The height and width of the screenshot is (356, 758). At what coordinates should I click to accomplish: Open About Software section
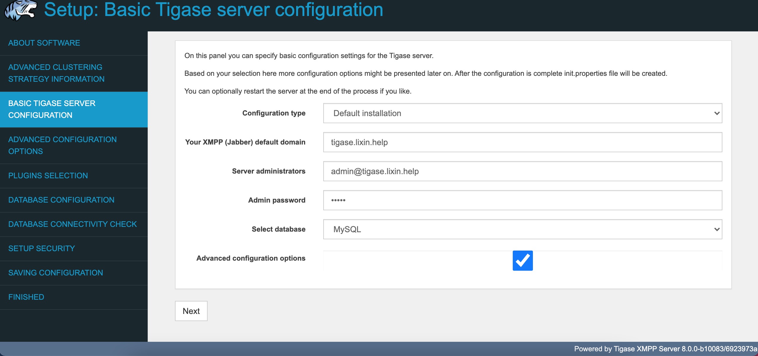(x=44, y=43)
